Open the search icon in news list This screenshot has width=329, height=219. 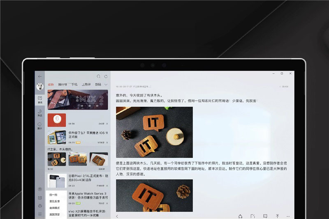point(98,76)
